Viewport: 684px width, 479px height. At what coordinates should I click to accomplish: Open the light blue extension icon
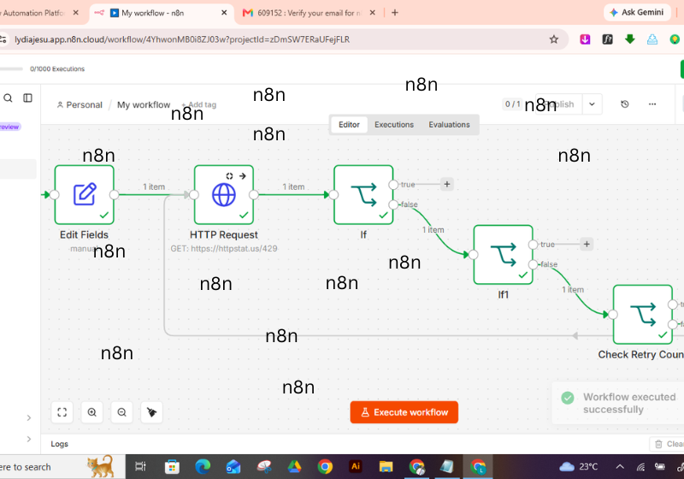(652, 39)
